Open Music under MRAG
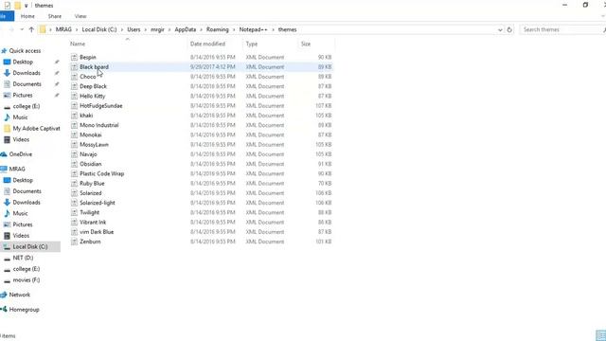The height and width of the screenshot is (341, 606). pos(20,213)
